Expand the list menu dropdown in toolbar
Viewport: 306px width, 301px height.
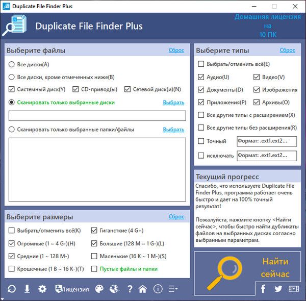pyautogui.click(x=173, y=289)
